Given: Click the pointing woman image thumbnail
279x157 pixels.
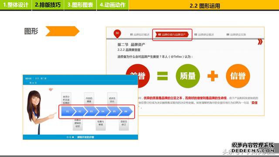Looking at the screenshot, I should 40,112.
